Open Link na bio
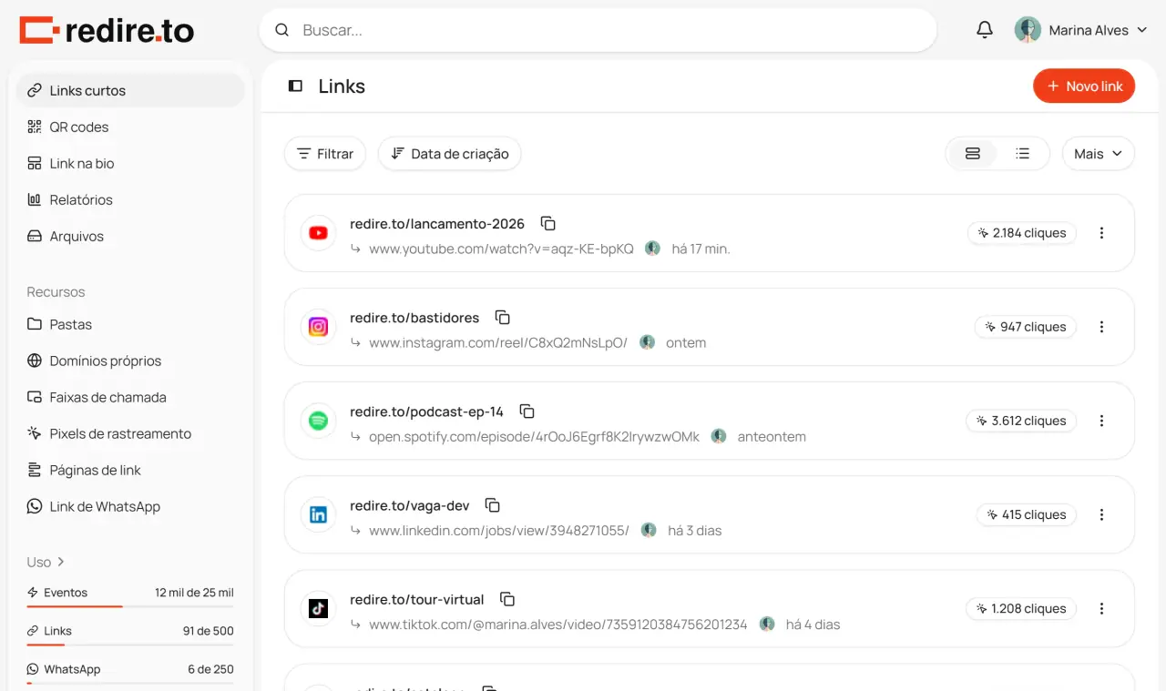Image resolution: width=1166 pixels, height=691 pixels. [130, 163]
